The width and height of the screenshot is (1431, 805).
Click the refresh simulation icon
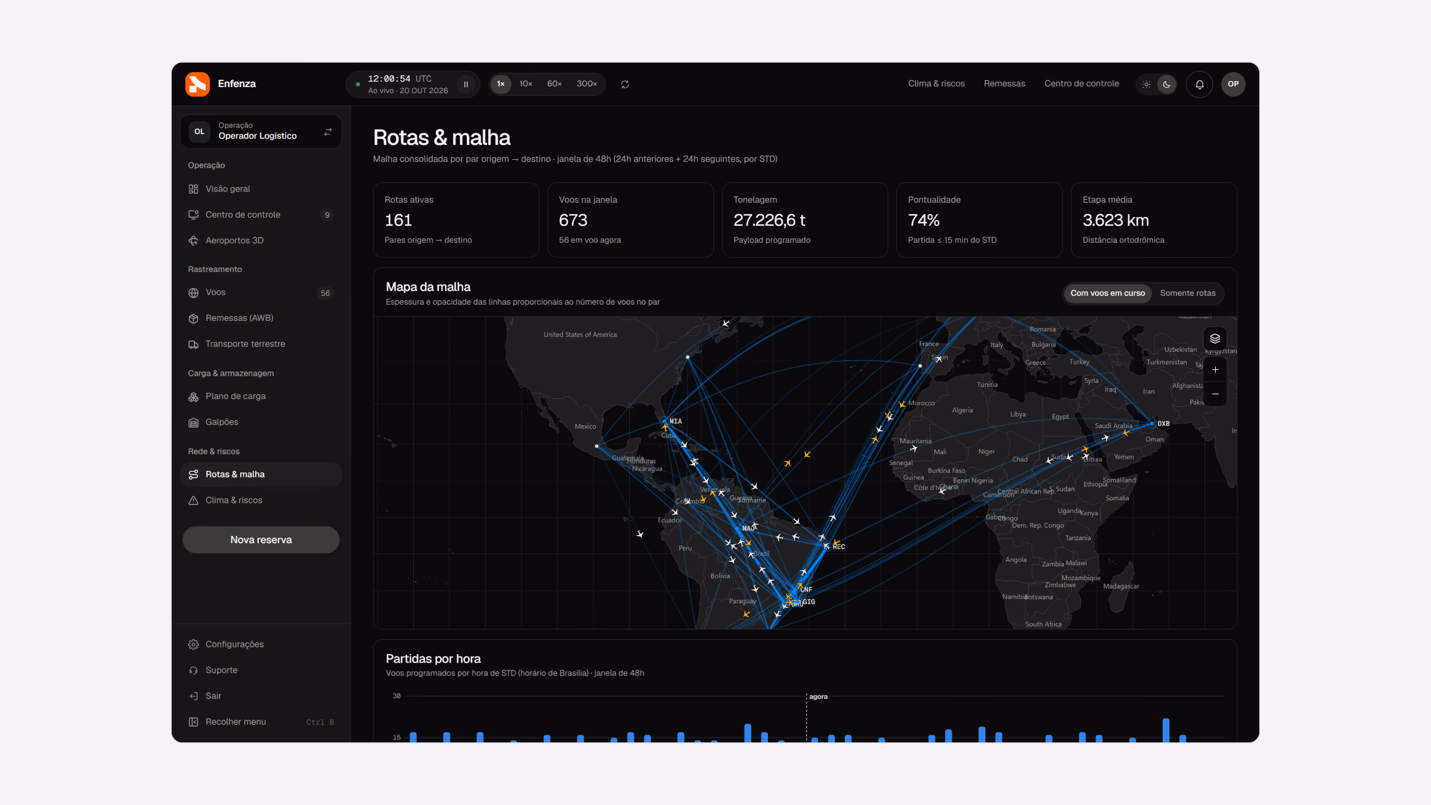625,84
